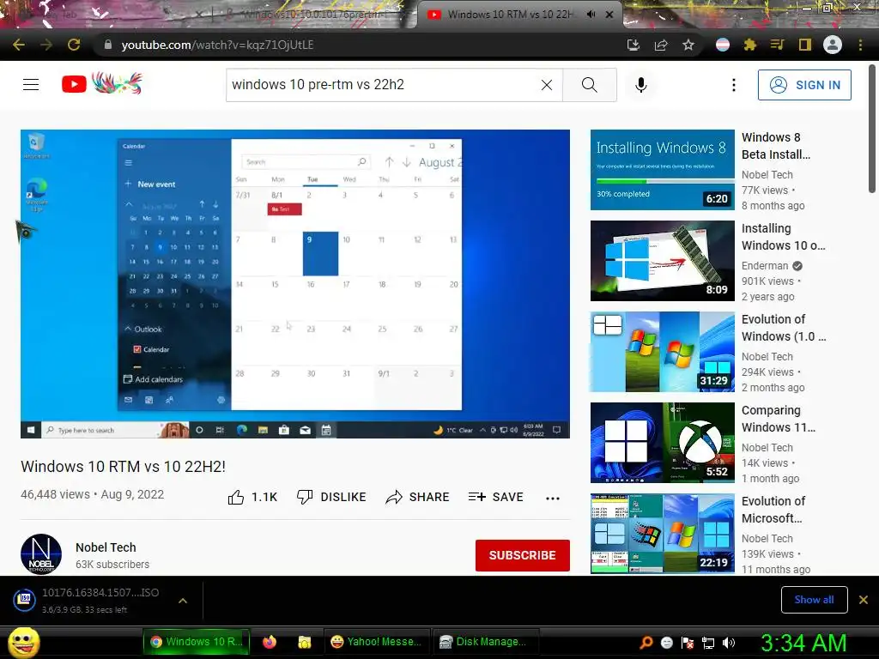Like the video (1.1K)
Image resolution: width=879 pixels, height=659 pixels.
[x=253, y=497]
